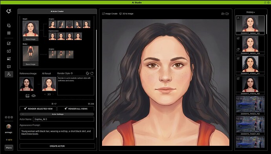Go to previous AI result arrow
This screenshot has height=154, width=271.
tap(45, 94)
